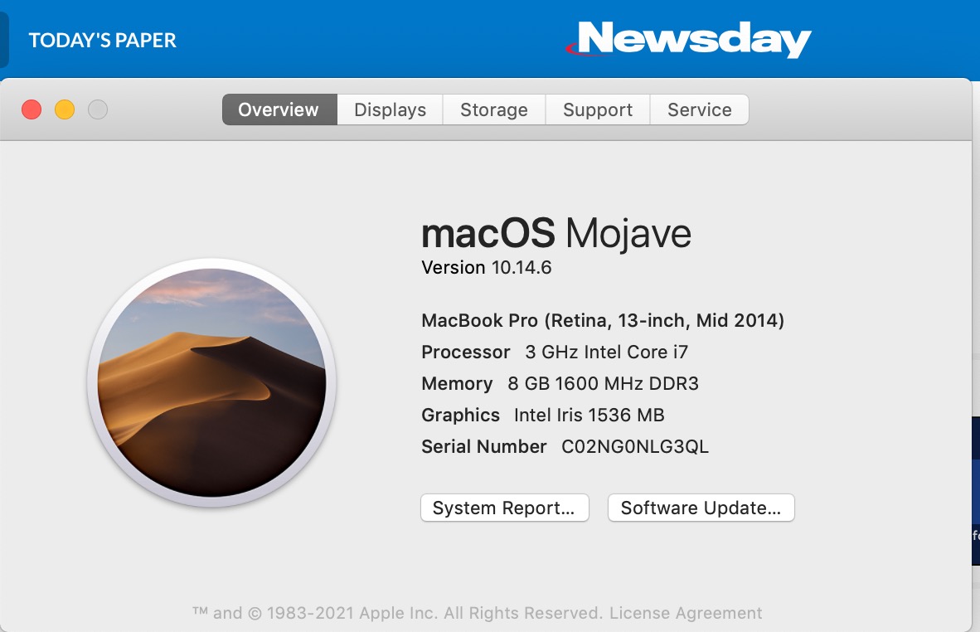Click the System Report... button
This screenshot has width=980, height=632.
pyautogui.click(x=504, y=508)
